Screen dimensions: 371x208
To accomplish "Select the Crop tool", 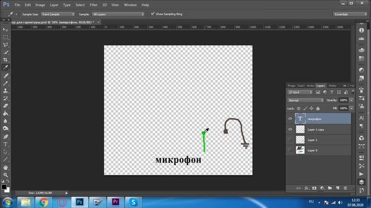I will pos(5,60).
